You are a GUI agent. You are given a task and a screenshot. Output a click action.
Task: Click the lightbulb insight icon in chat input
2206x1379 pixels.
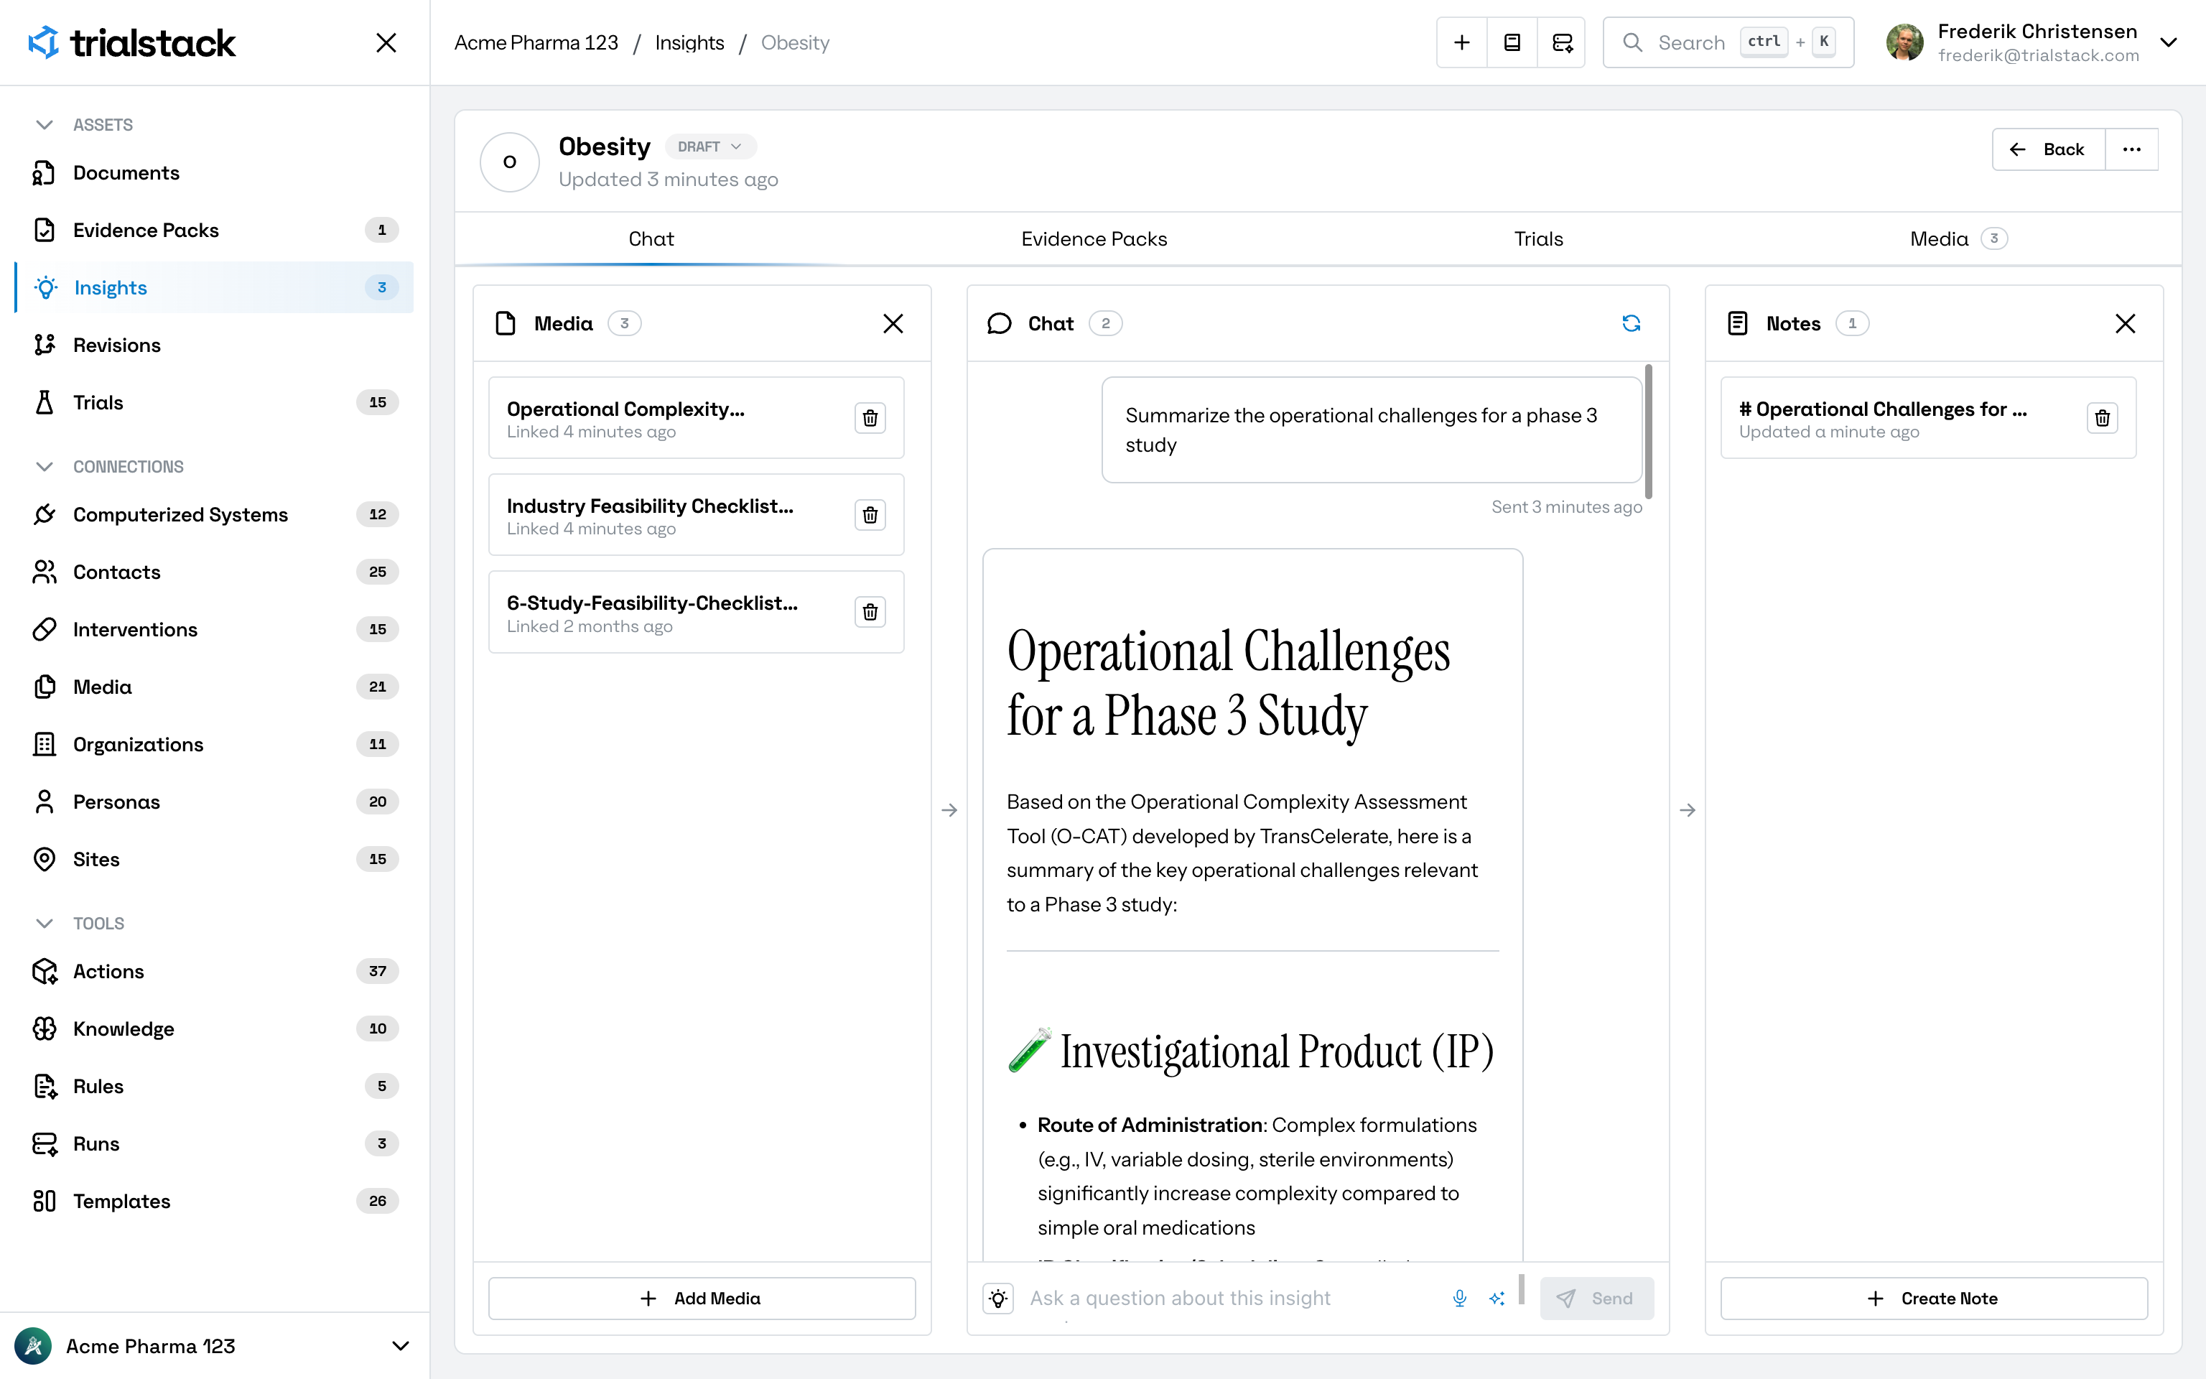tap(998, 1298)
